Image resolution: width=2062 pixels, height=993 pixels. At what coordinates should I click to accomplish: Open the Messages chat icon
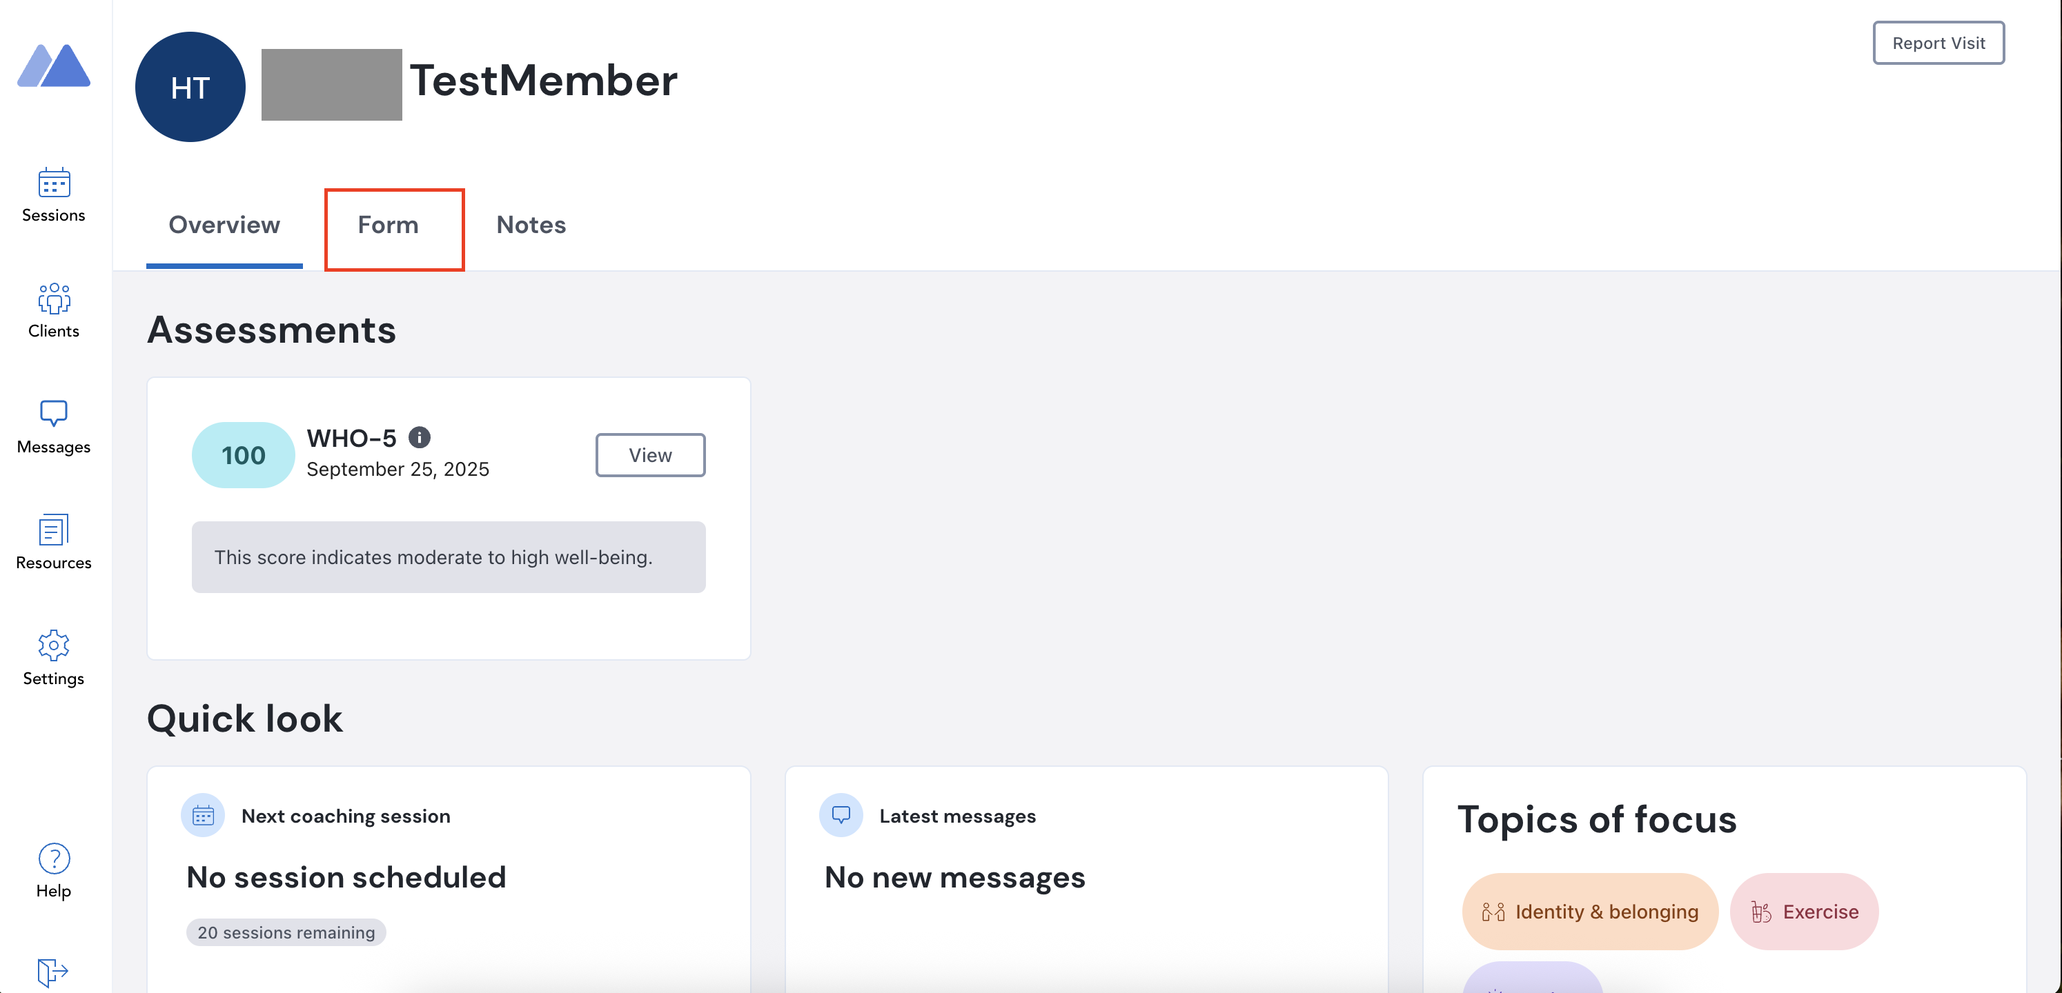pos(54,414)
